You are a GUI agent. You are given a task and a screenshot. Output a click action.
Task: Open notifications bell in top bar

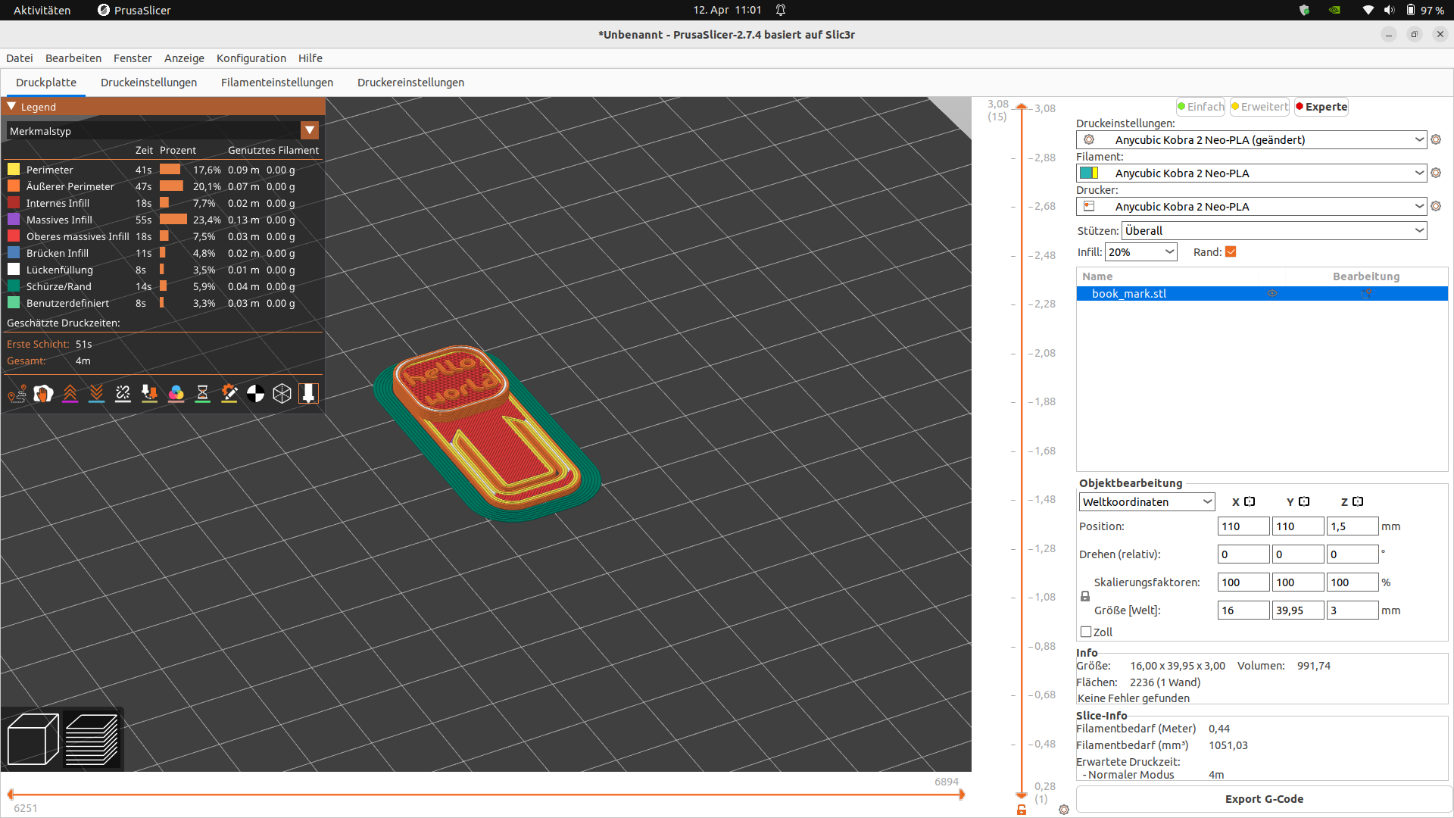(781, 10)
